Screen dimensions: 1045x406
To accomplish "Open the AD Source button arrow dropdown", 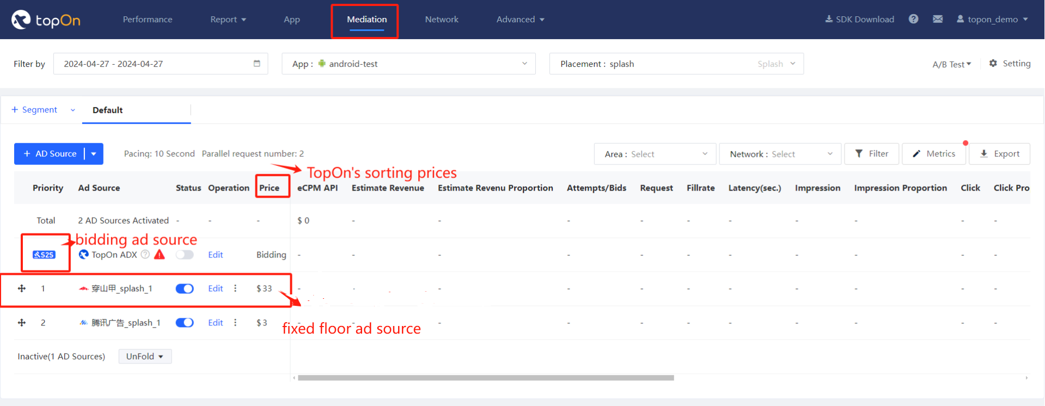I will click(94, 154).
